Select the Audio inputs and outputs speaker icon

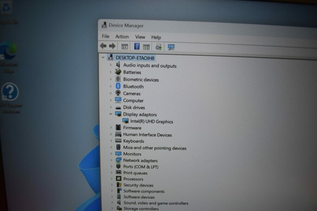[x=118, y=65]
